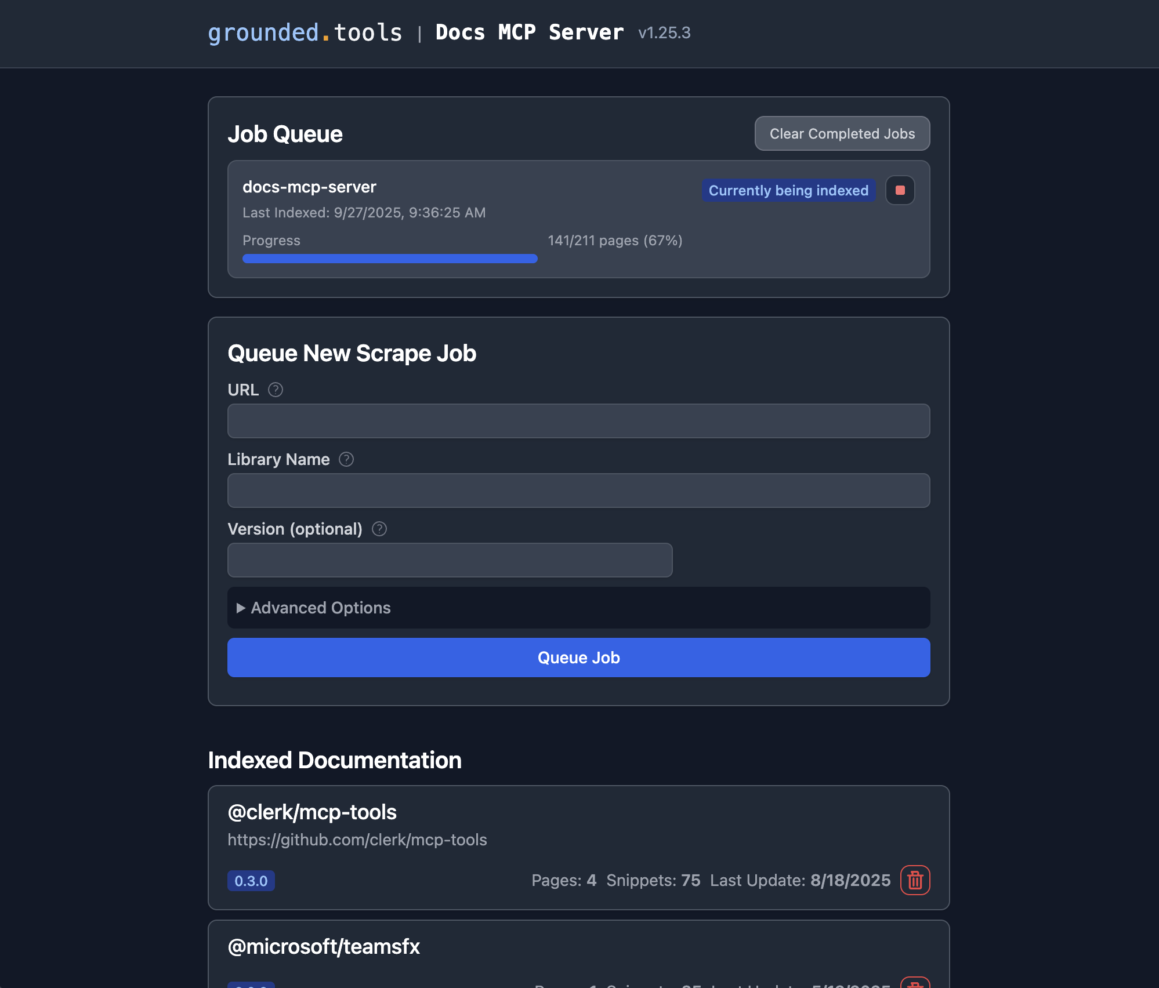The height and width of the screenshot is (988, 1159).
Task: Open the @clerk/mcp-tools entry details
Action: pos(312,812)
